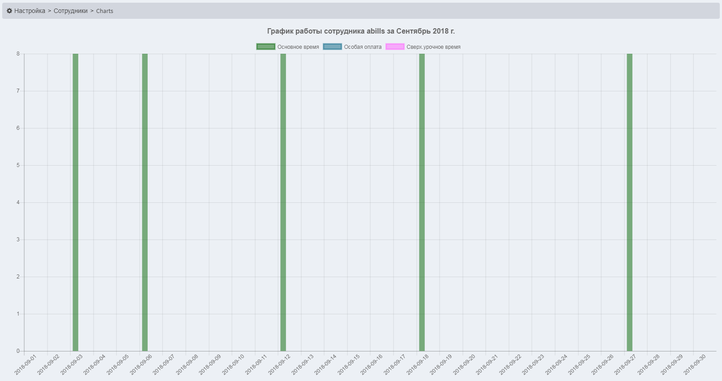Click the 2018-09-30 x-axis date label
The image size is (722, 381).
[695, 364]
